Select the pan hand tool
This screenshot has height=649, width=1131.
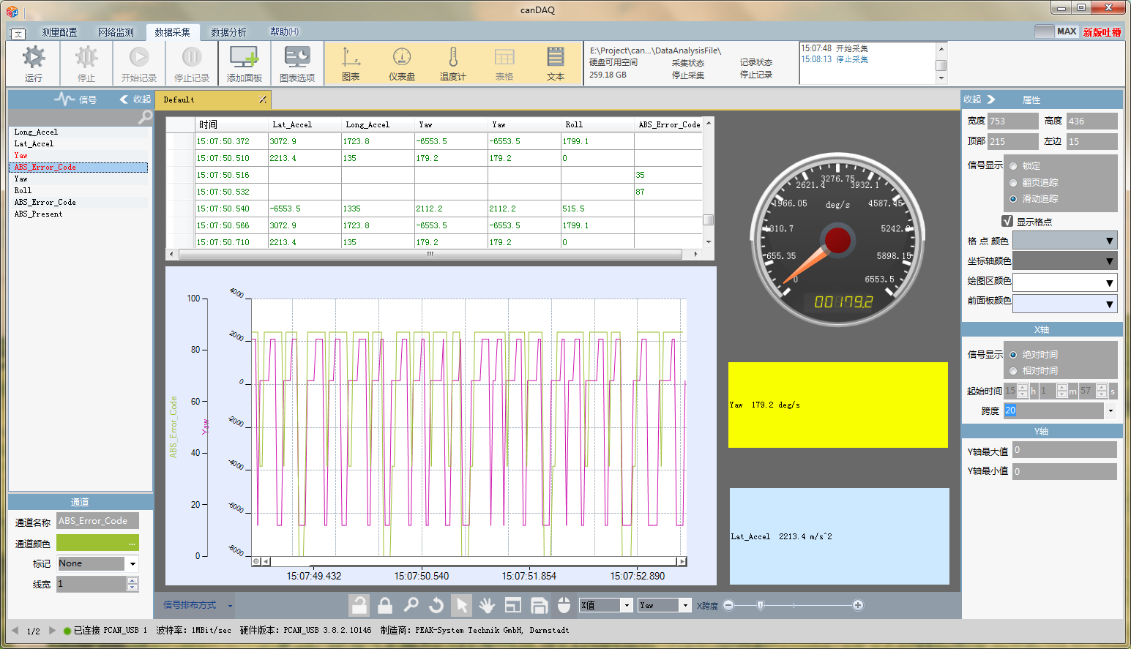[x=487, y=605]
